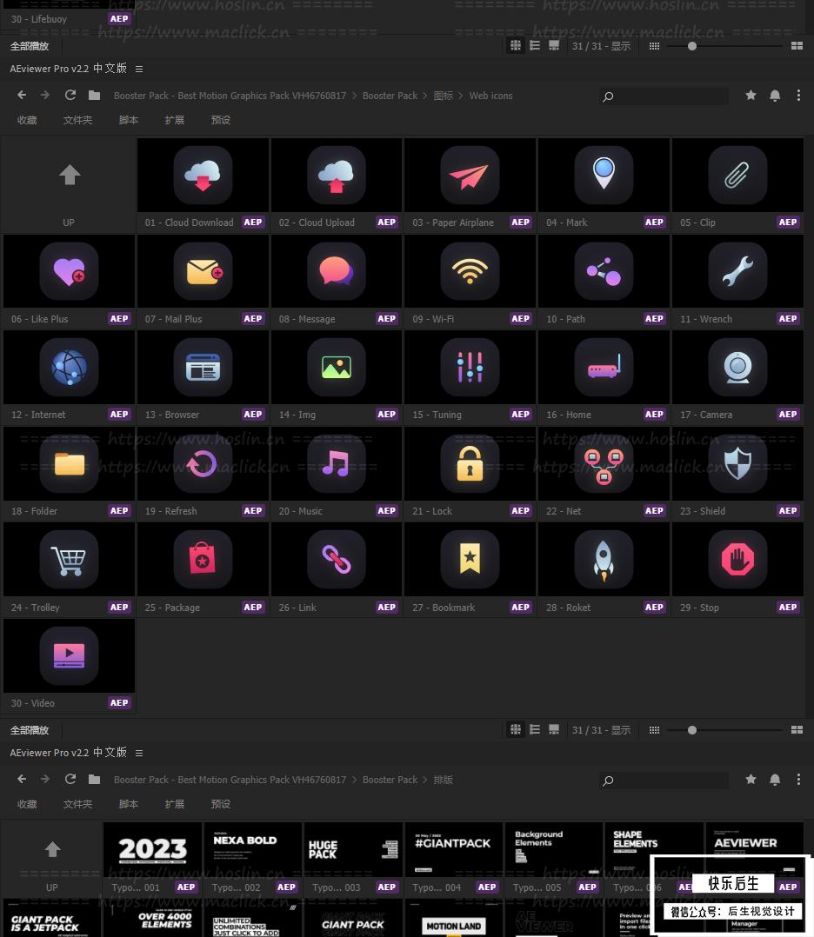814x937 pixels.
Task: Toggle preview pane view above Web icons panel
Action: click(x=554, y=45)
